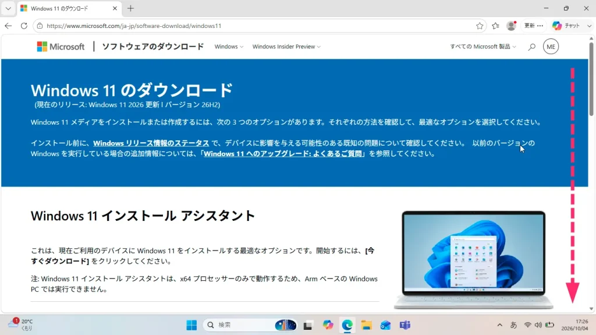Open Windows リリース情報のステータス link
This screenshot has width=596, height=335.
(151, 143)
